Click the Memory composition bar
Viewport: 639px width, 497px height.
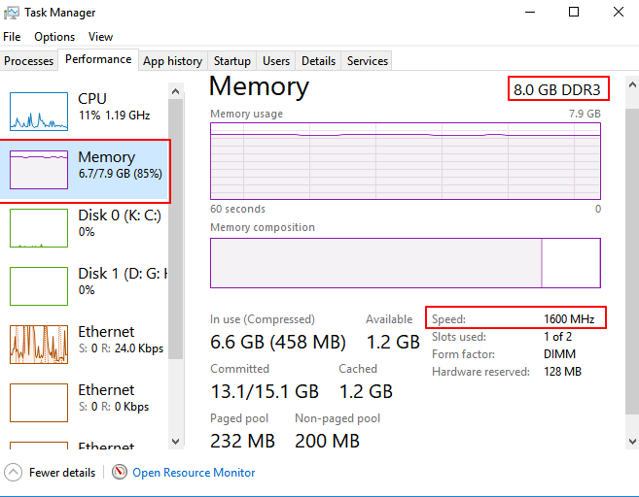405,263
